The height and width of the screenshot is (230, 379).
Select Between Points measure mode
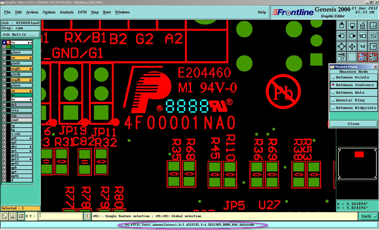pos(353,77)
